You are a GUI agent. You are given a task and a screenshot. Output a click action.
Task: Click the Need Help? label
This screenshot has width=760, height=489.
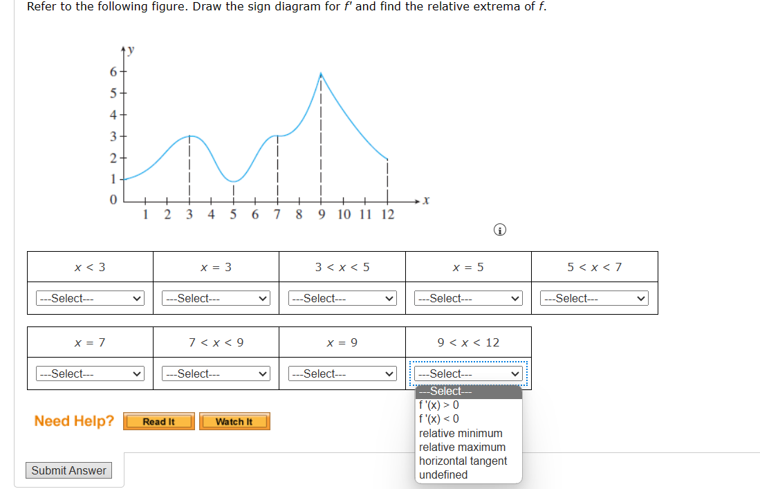pyautogui.click(x=75, y=421)
